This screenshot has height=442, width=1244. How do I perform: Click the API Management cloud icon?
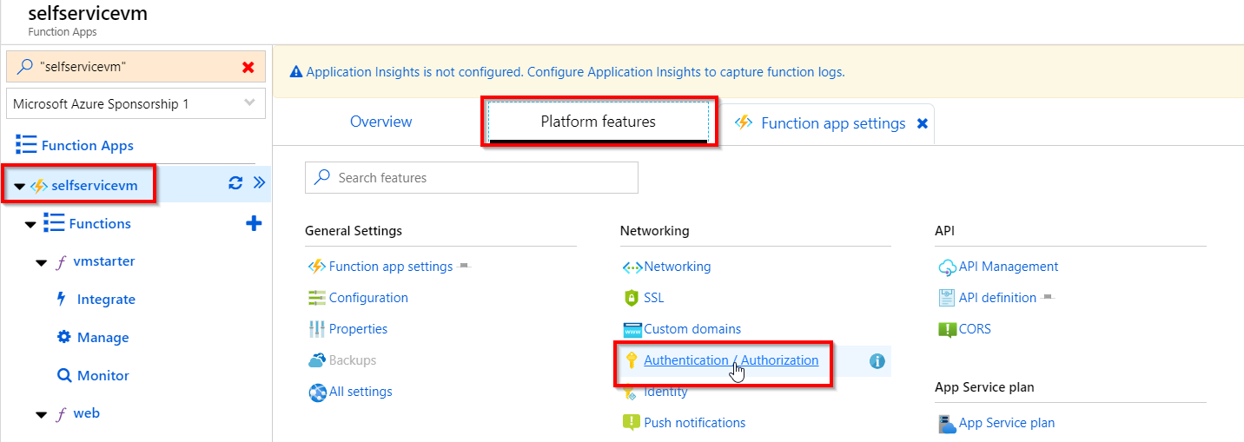pos(947,267)
